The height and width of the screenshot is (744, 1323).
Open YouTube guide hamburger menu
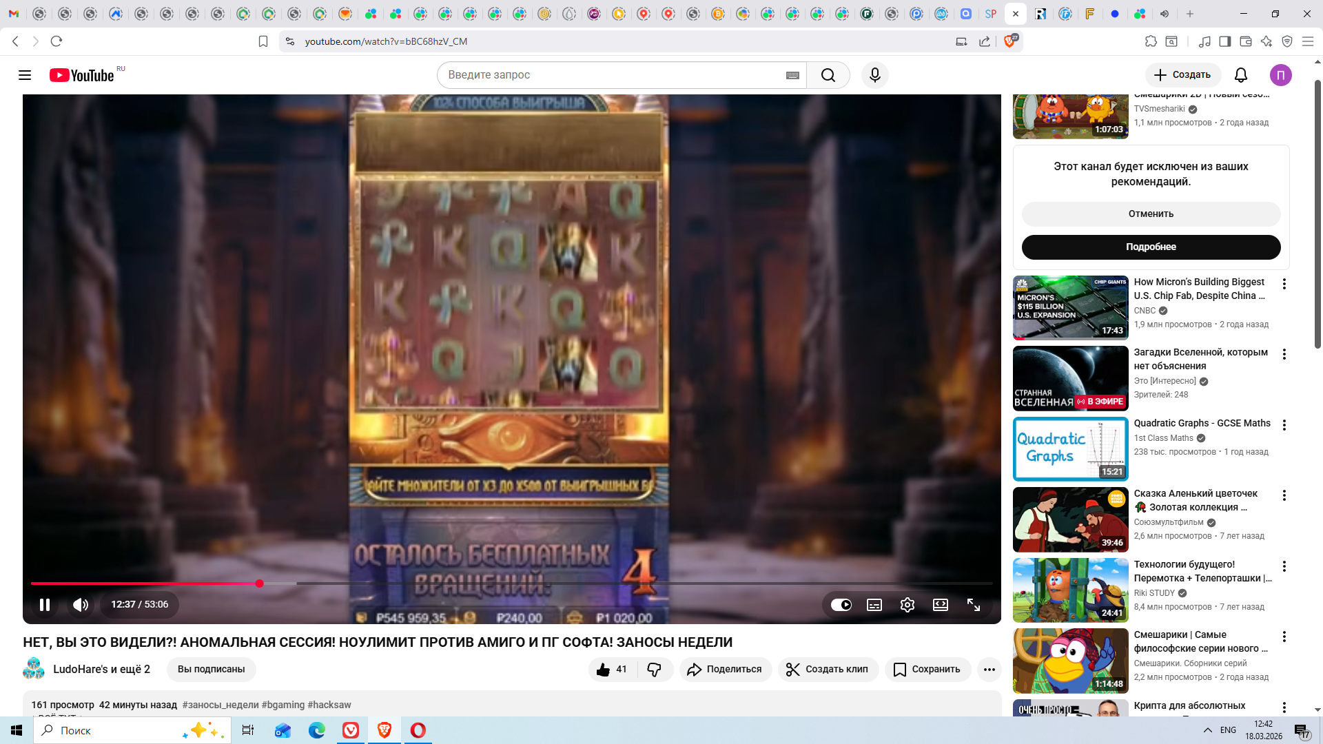25,75
